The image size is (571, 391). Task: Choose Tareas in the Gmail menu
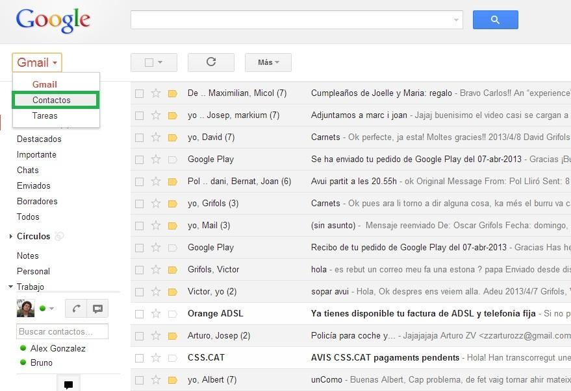click(45, 115)
